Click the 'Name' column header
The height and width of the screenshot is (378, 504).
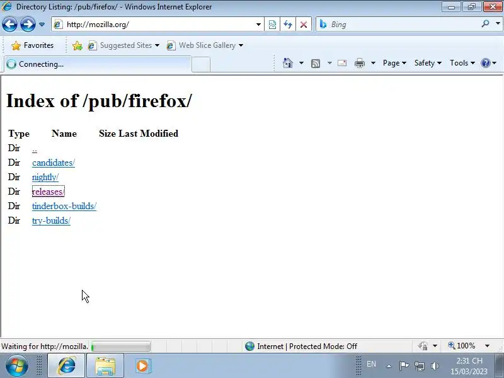[64, 134]
